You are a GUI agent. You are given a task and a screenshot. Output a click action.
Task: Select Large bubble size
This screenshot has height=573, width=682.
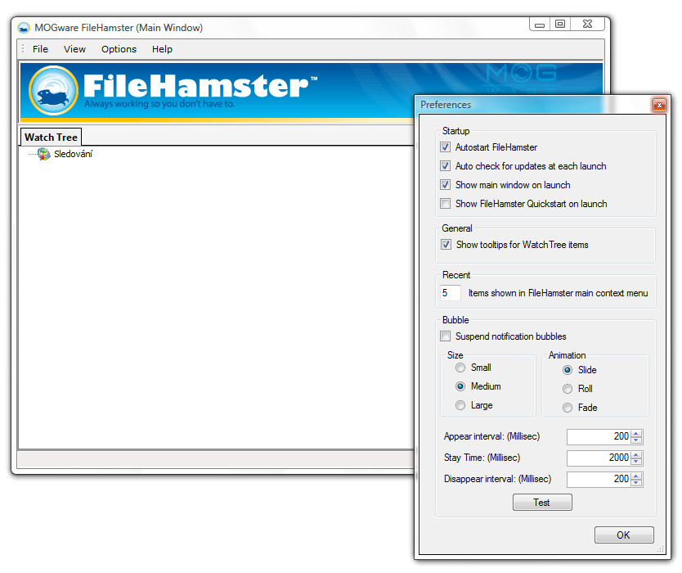[x=460, y=405]
